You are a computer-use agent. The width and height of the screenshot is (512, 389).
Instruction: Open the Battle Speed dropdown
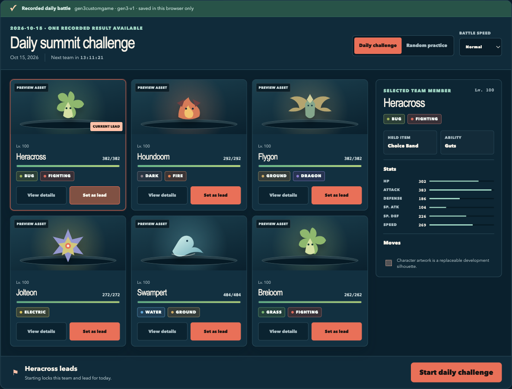480,47
